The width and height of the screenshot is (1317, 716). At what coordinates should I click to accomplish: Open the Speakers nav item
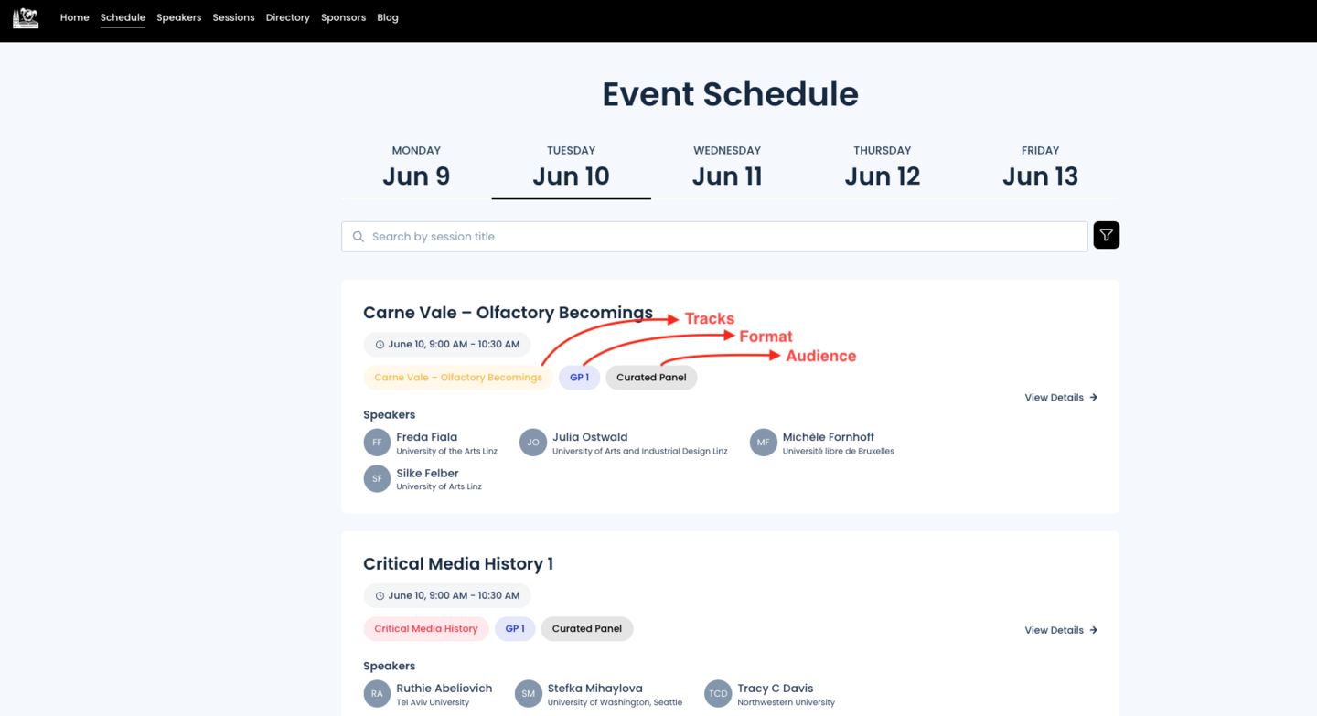tap(178, 17)
